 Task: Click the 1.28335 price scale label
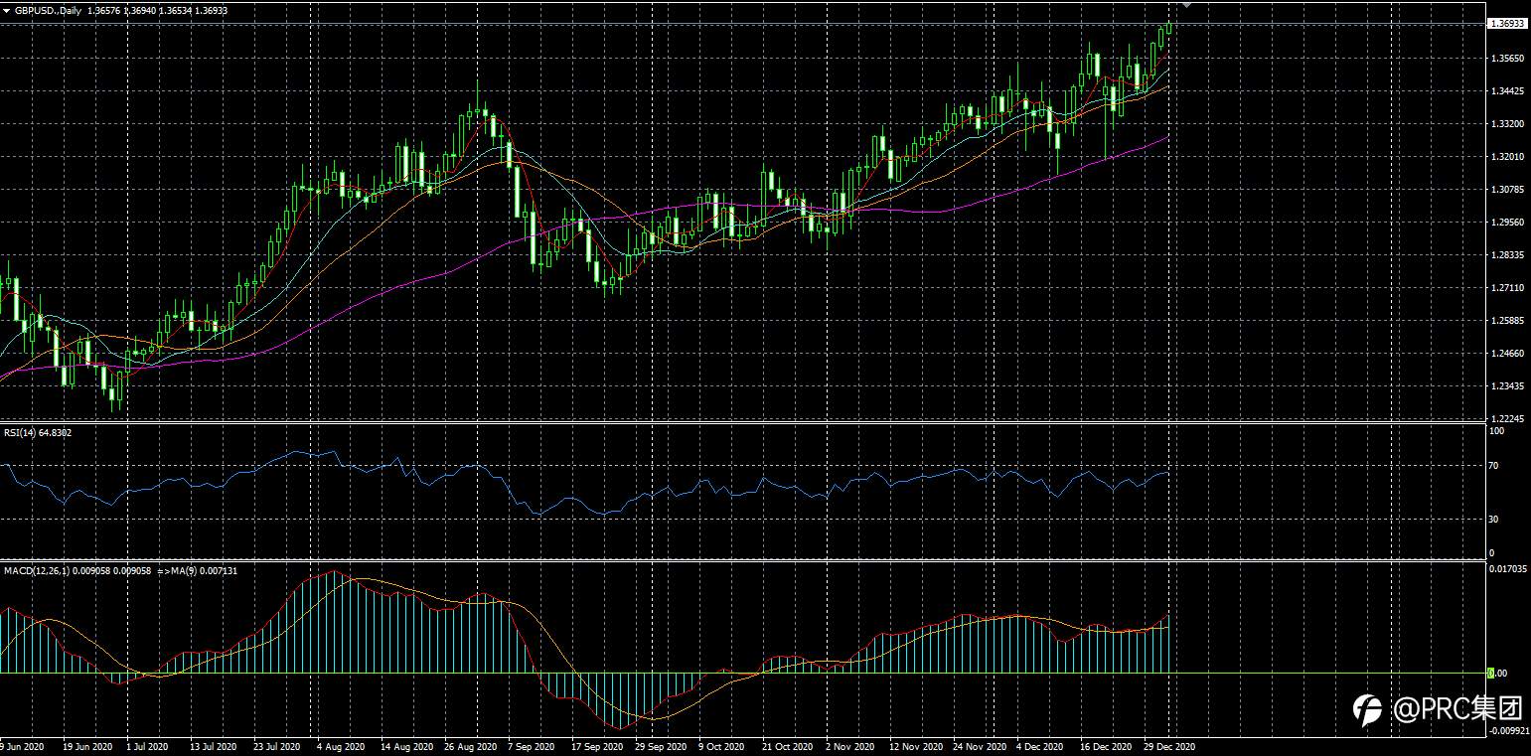click(1506, 255)
